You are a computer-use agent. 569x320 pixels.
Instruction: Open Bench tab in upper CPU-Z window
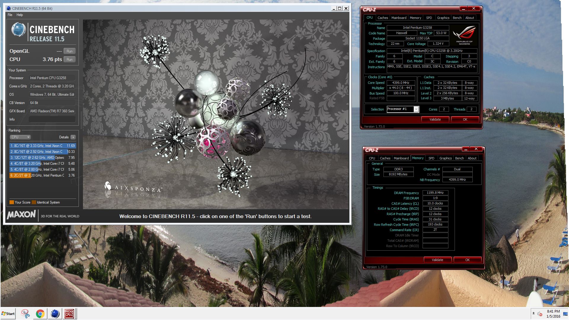(457, 18)
